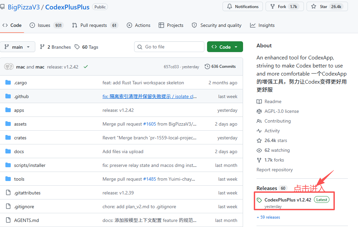Open the docs folder
Viewport: 358px width, 227px height.
[19, 151]
